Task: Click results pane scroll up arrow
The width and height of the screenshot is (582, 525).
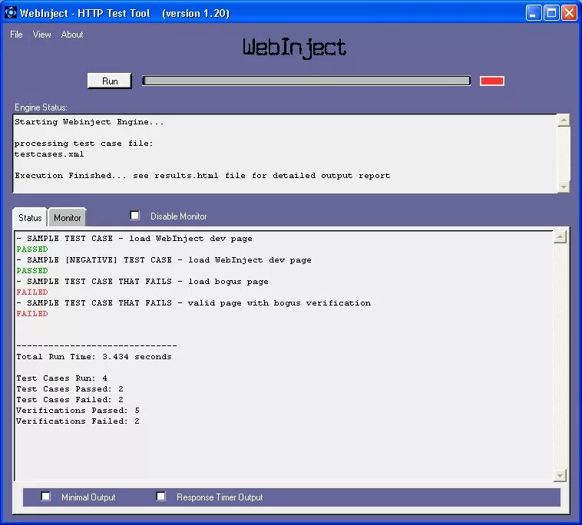Action: pyautogui.click(x=560, y=236)
